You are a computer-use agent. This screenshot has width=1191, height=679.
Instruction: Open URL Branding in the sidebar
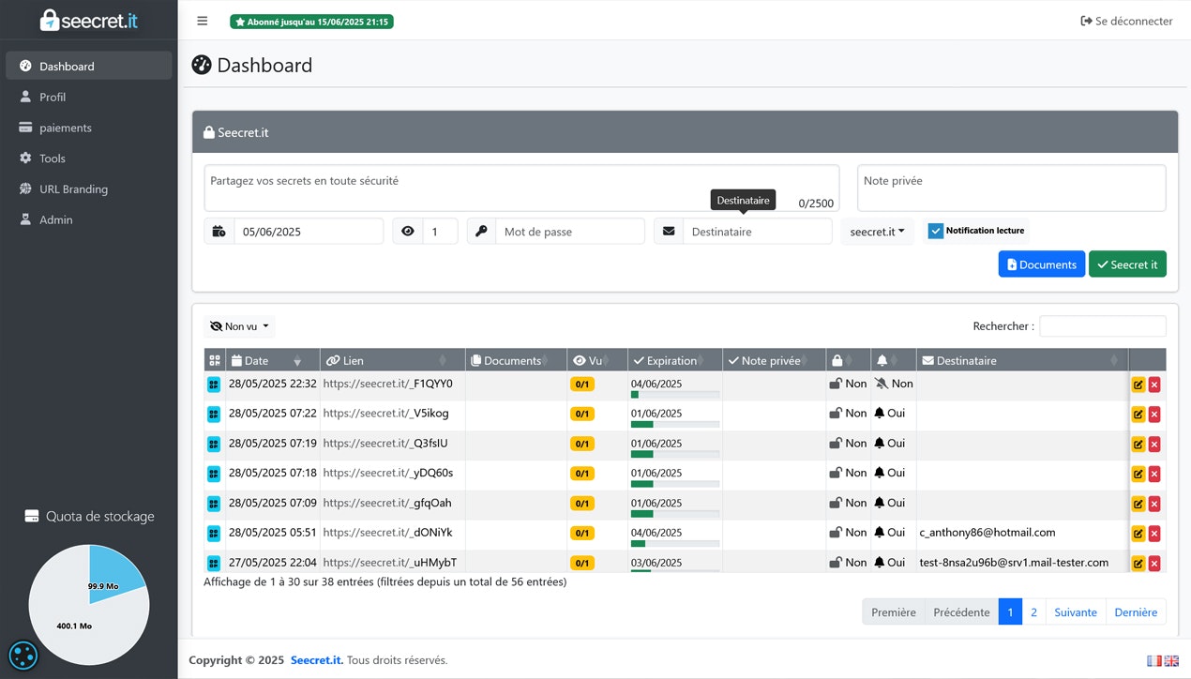point(89,189)
